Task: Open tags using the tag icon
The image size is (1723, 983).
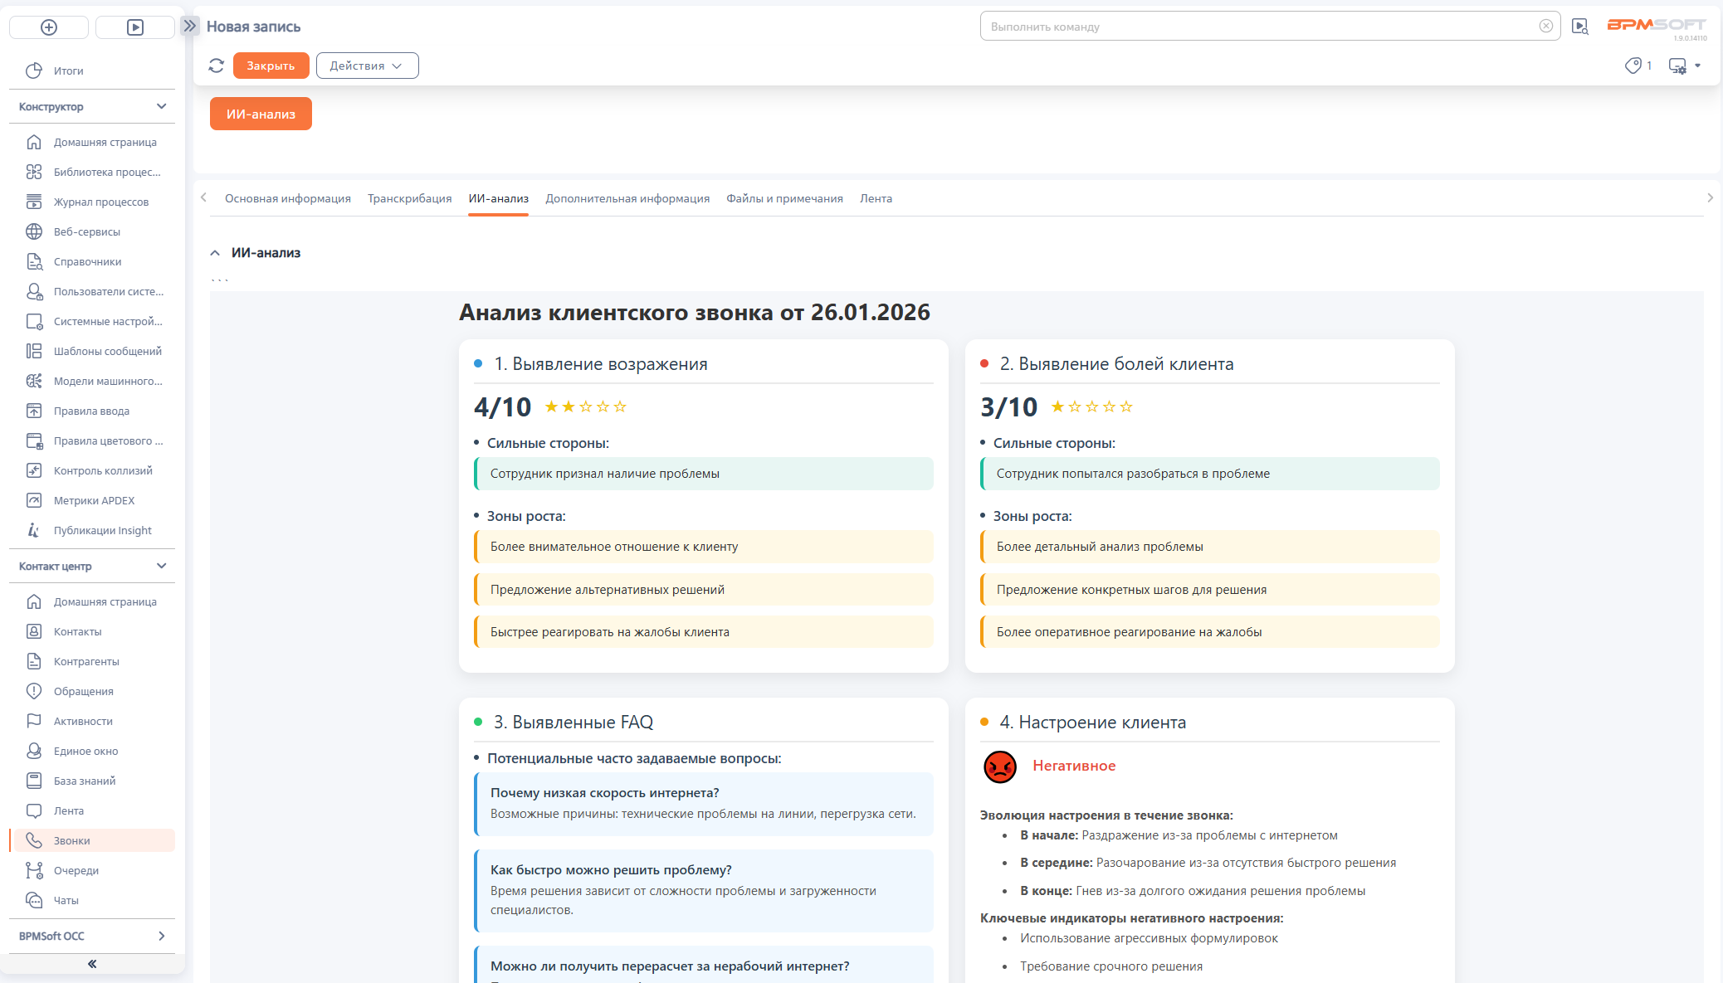Action: pyautogui.click(x=1632, y=65)
